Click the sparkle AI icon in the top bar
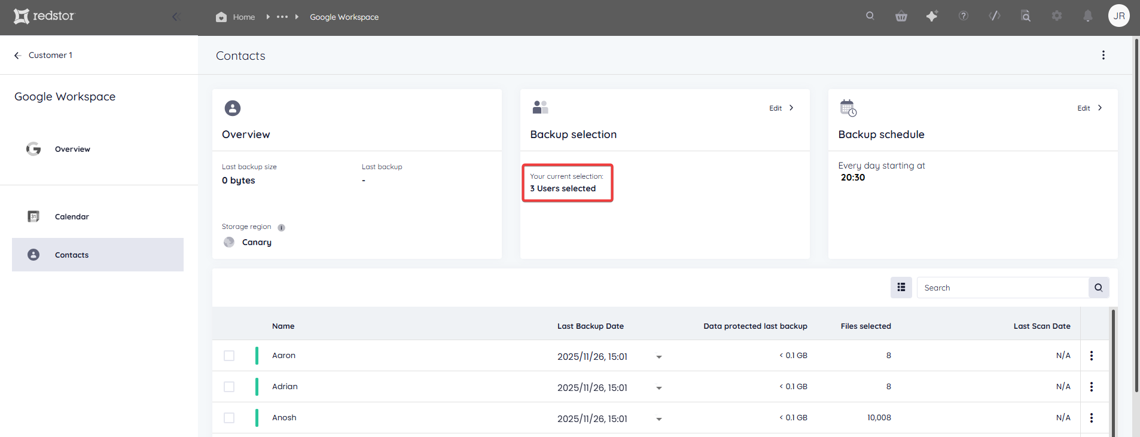Screen dimensions: 1140x437 click(x=932, y=16)
